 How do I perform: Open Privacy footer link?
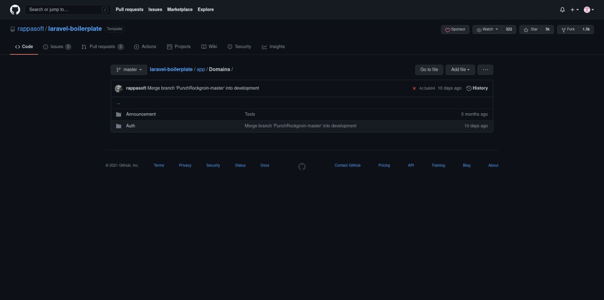[x=185, y=166]
